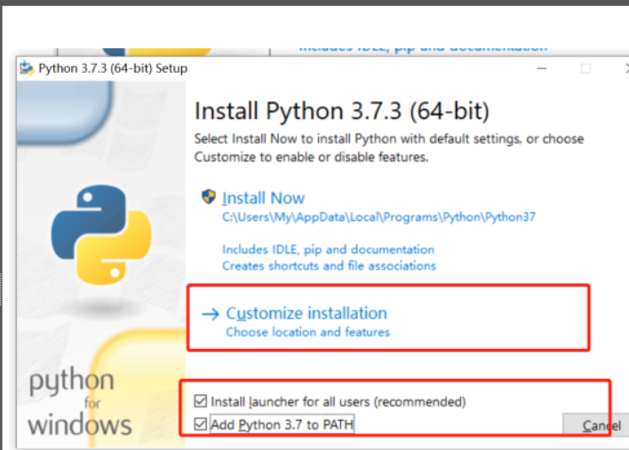This screenshot has height=450, width=629.
Task: Minimize the Python Setup window
Action: pos(542,68)
